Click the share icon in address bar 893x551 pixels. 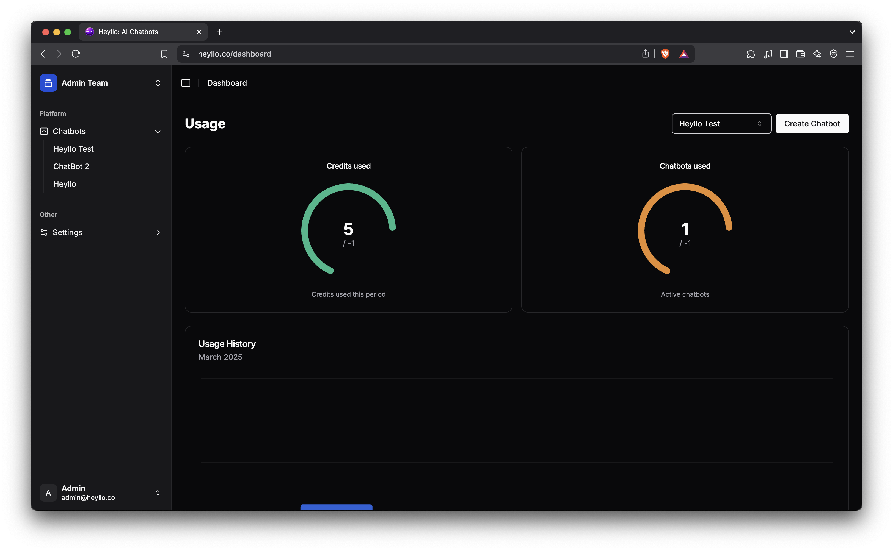click(645, 54)
